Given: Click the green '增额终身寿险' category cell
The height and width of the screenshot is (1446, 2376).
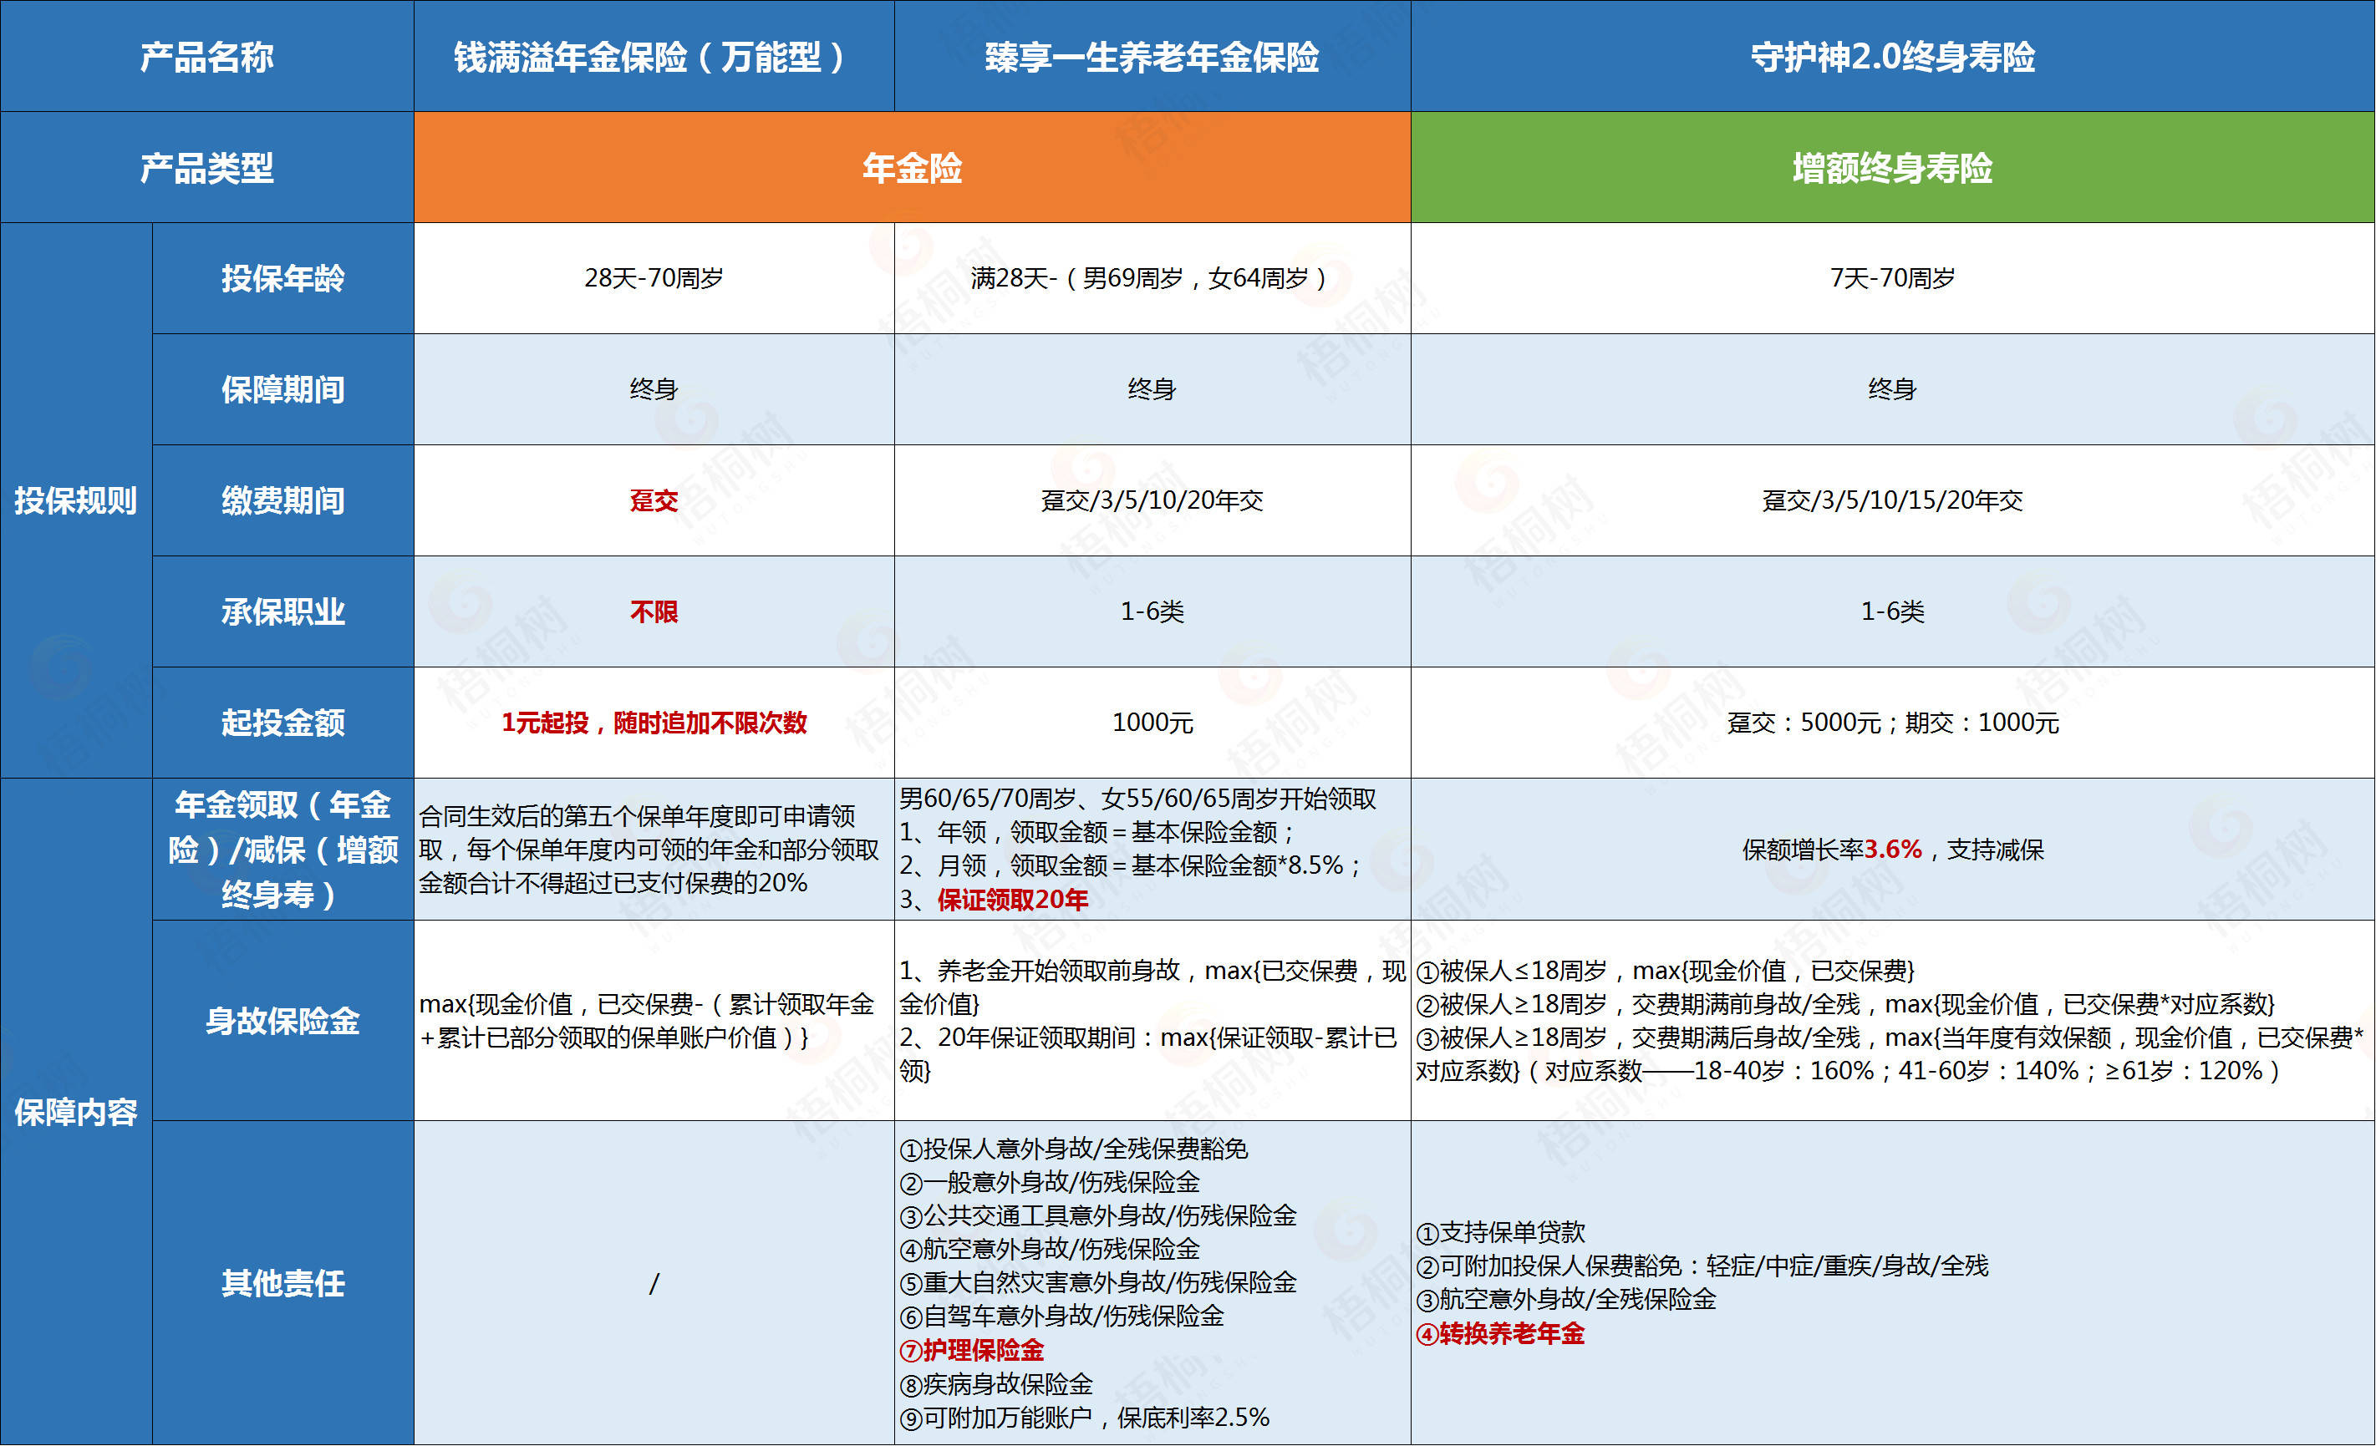Looking at the screenshot, I should pos(1892,168).
